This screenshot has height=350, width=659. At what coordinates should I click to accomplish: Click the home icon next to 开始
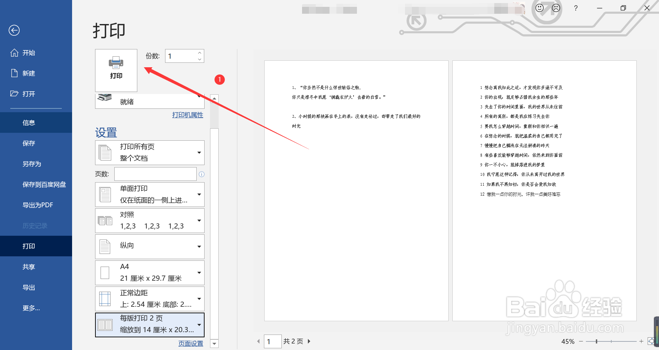pyautogui.click(x=14, y=52)
